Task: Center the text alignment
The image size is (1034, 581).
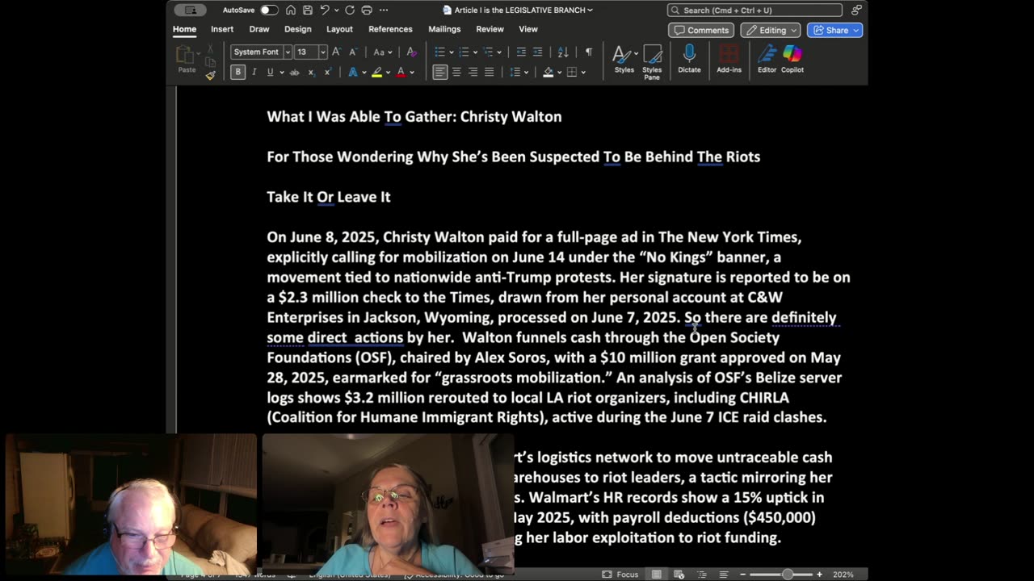Action: click(456, 72)
